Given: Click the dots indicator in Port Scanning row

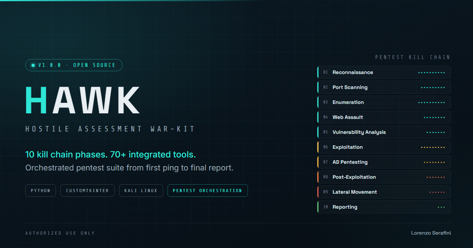Looking at the screenshot, I should click(433, 87).
